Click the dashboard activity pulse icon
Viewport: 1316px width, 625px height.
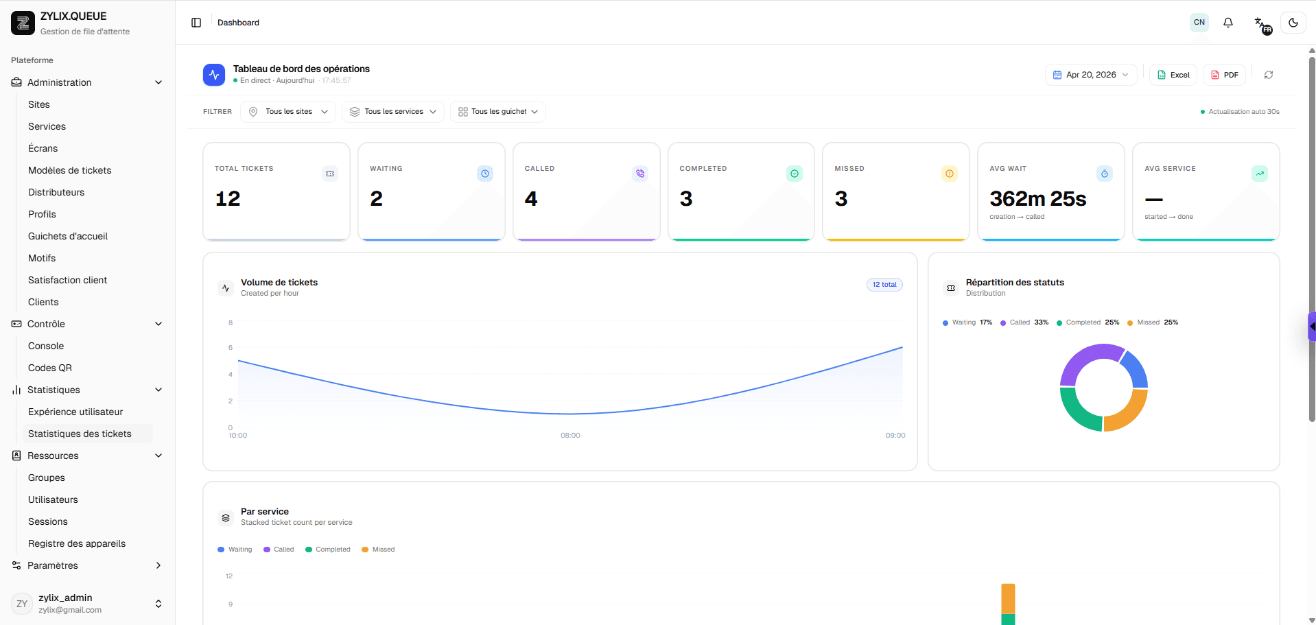(x=214, y=75)
